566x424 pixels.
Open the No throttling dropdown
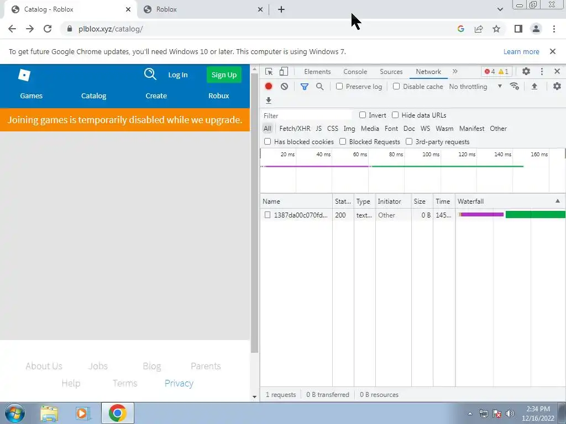476,87
